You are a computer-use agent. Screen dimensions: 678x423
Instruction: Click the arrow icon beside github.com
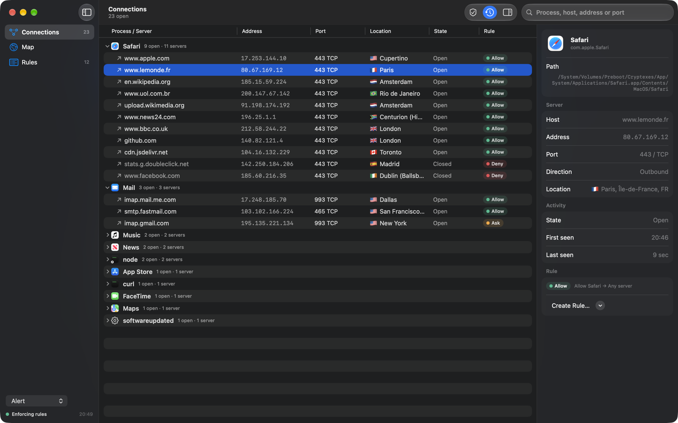pos(119,140)
